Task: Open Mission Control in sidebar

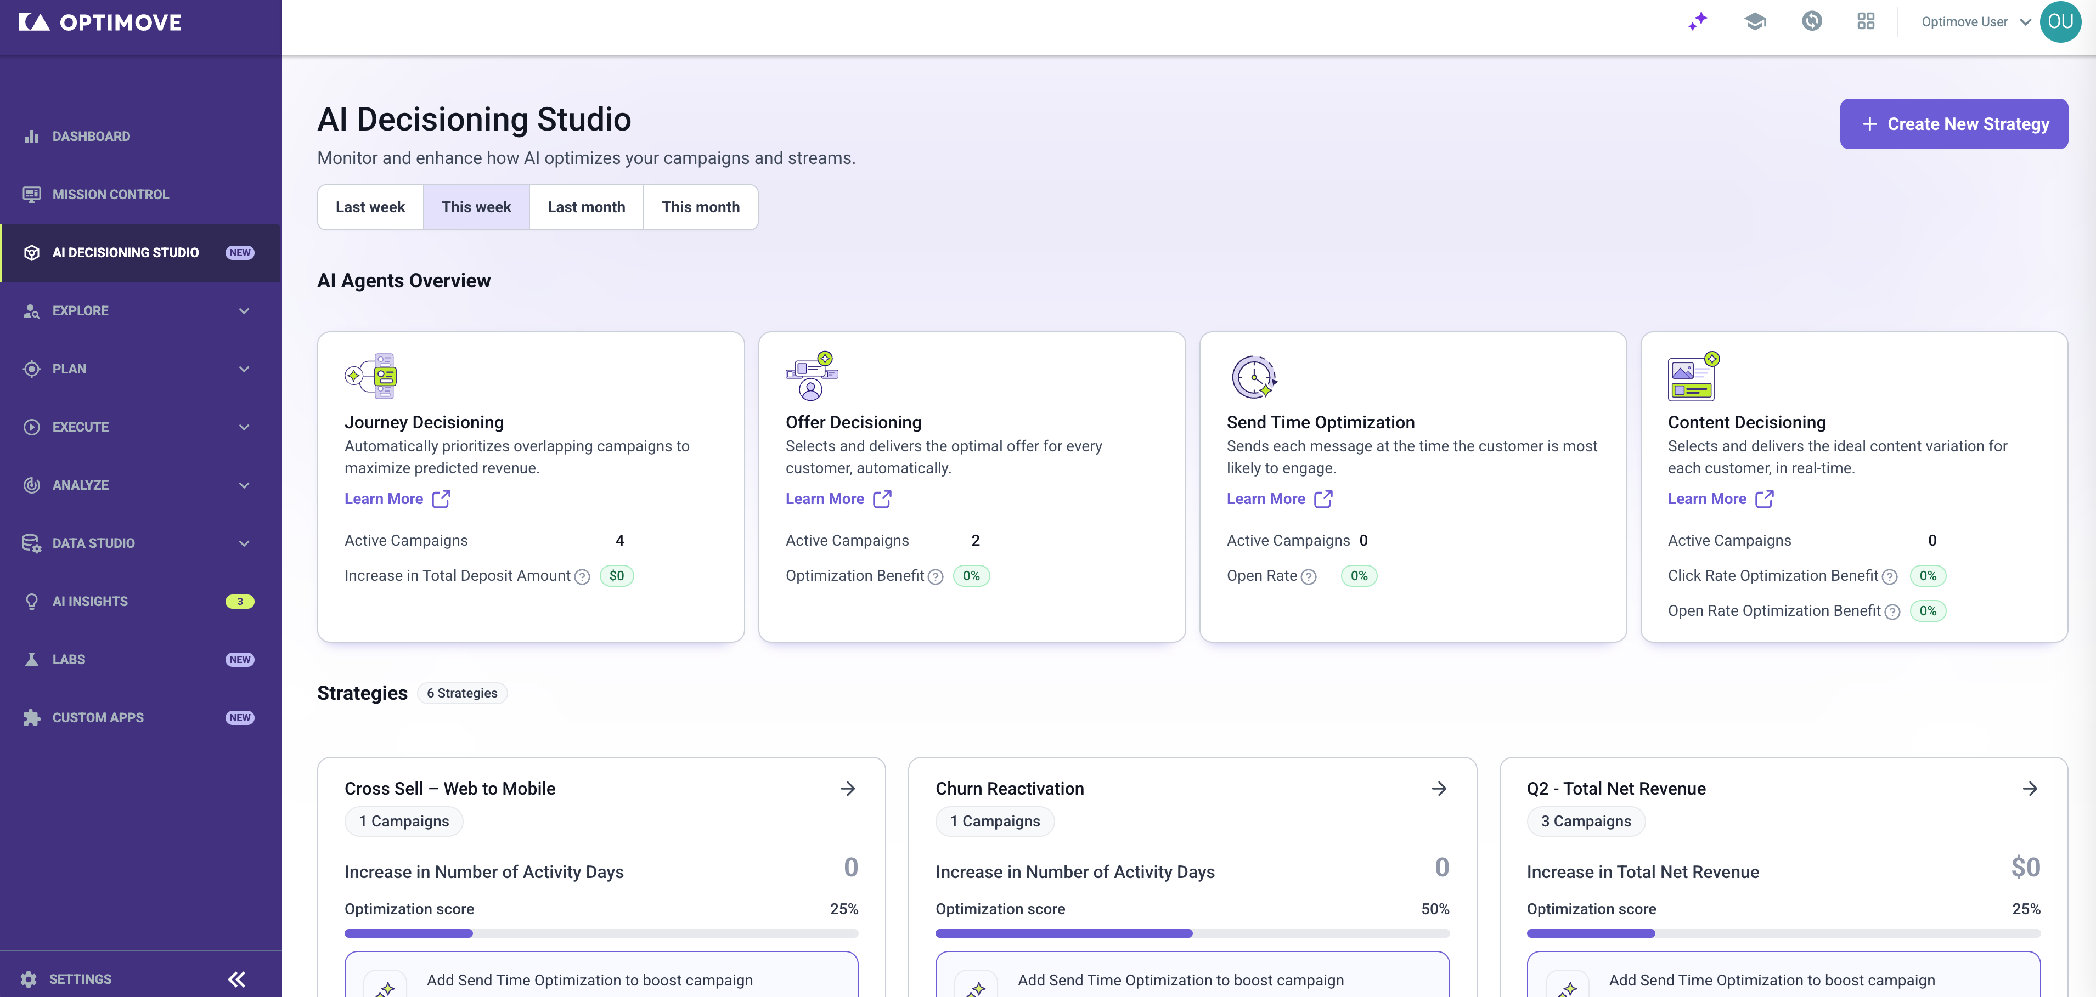Action: pyautogui.click(x=140, y=194)
